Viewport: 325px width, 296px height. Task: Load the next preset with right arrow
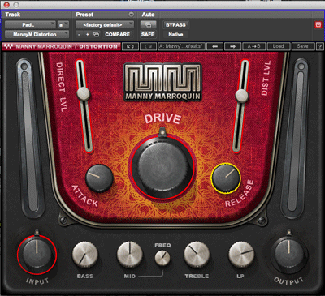(x=233, y=46)
